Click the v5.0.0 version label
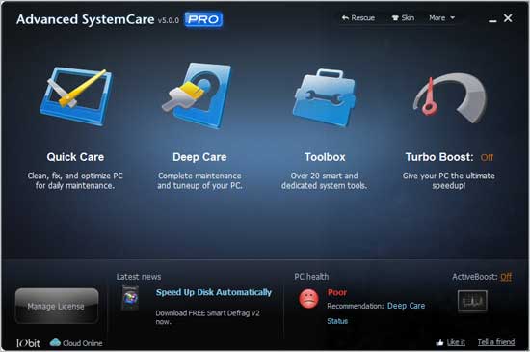This screenshot has width=530, height=352. point(169,20)
